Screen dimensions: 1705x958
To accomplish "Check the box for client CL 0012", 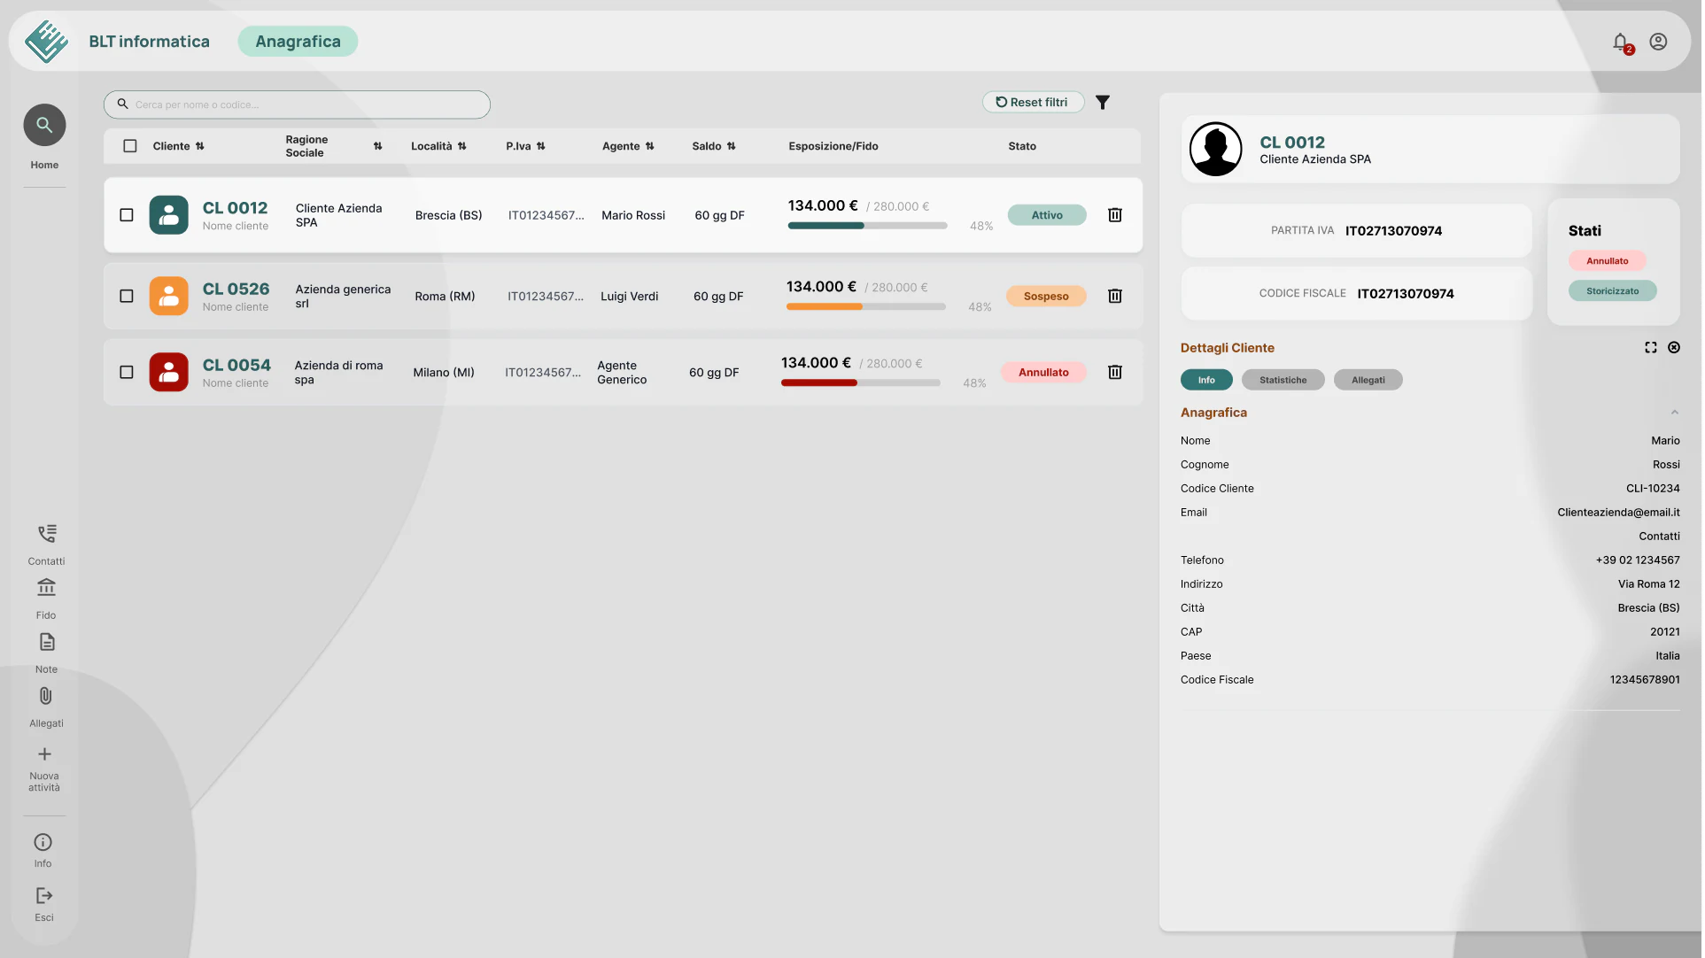I will coord(127,215).
